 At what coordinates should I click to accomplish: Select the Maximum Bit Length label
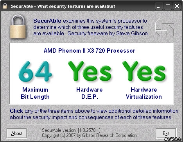coord(35,93)
